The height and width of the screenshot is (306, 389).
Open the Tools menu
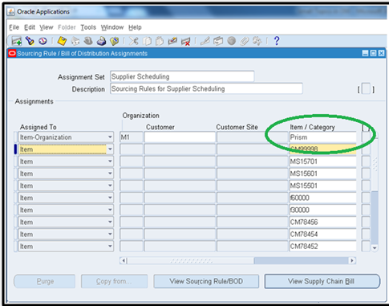[x=88, y=27]
